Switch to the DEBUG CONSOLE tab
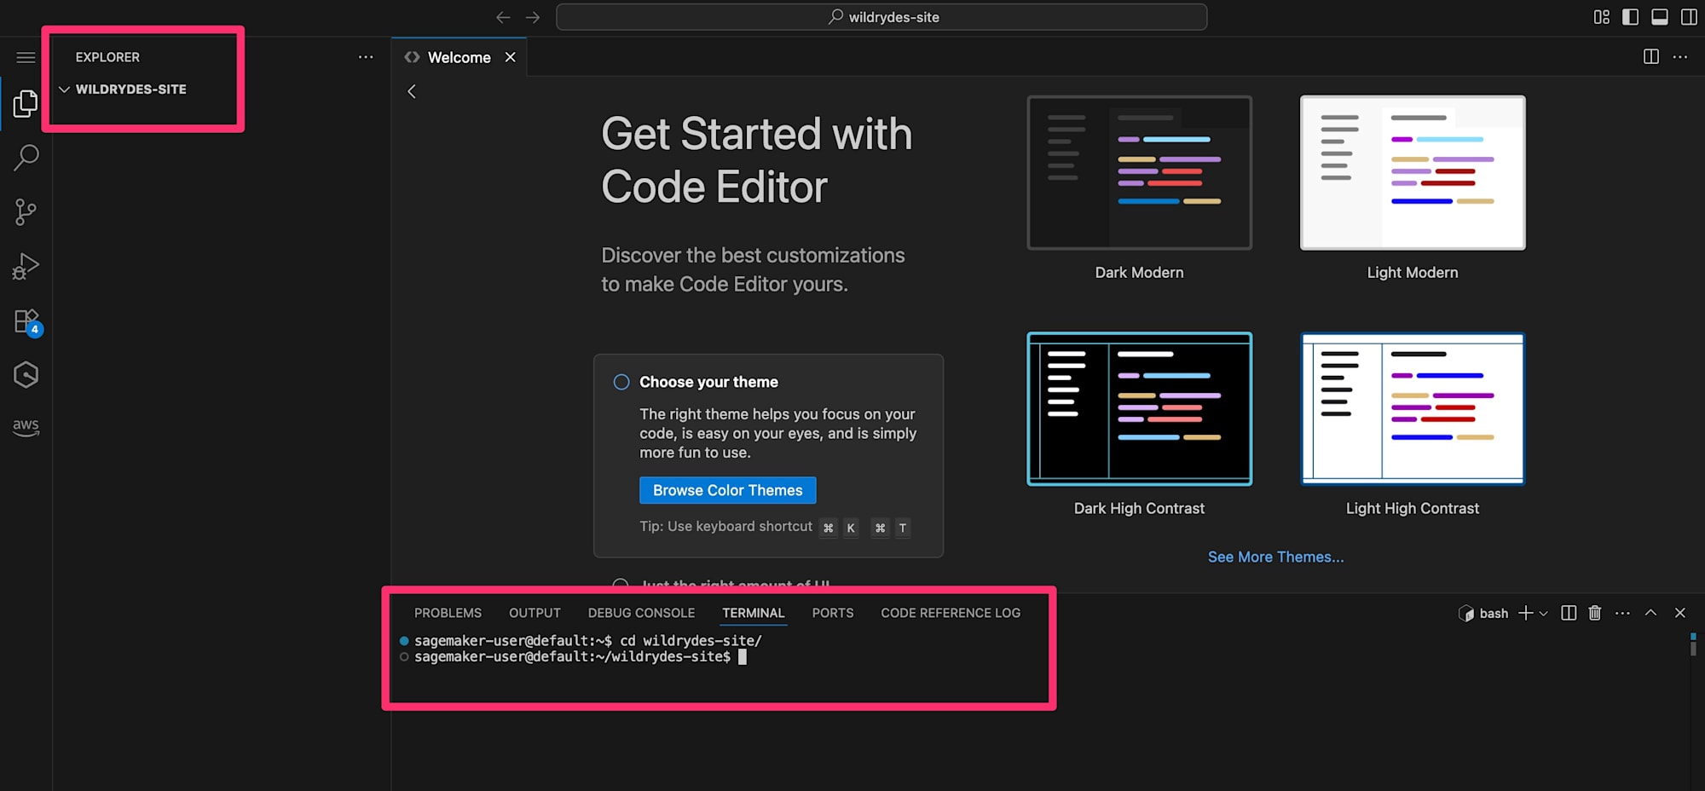This screenshot has width=1705, height=791. tap(641, 613)
